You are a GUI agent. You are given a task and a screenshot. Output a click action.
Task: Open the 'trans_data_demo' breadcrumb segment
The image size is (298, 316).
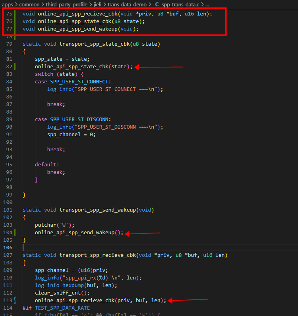(x=127, y=4)
